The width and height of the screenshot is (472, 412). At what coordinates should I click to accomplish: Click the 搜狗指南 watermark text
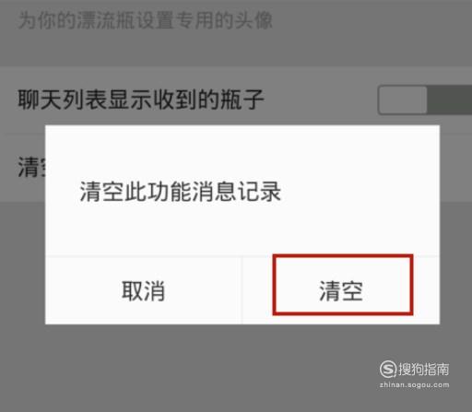click(x=423, y=369)
